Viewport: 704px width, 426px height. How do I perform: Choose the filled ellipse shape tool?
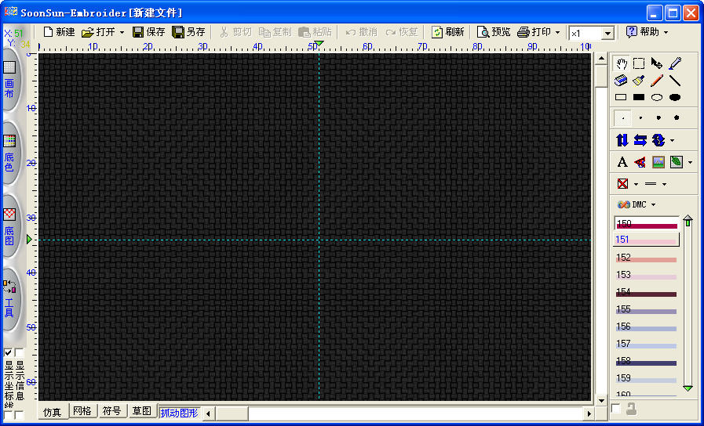click(x=675, y=97)
